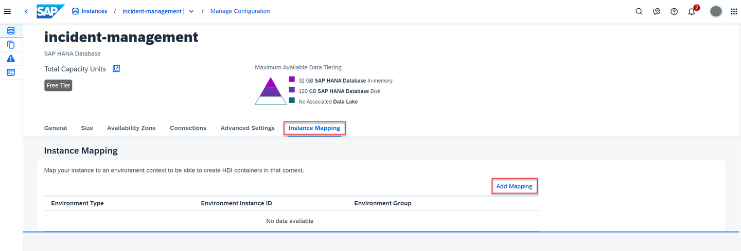Open the SQL console sidebar icon
The width and height of the screenshot is (741, 251).
click(x=11, y=72)
